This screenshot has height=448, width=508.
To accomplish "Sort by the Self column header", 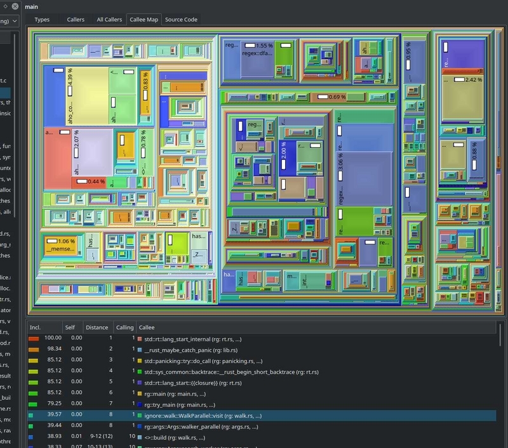I will pos(72,327).
